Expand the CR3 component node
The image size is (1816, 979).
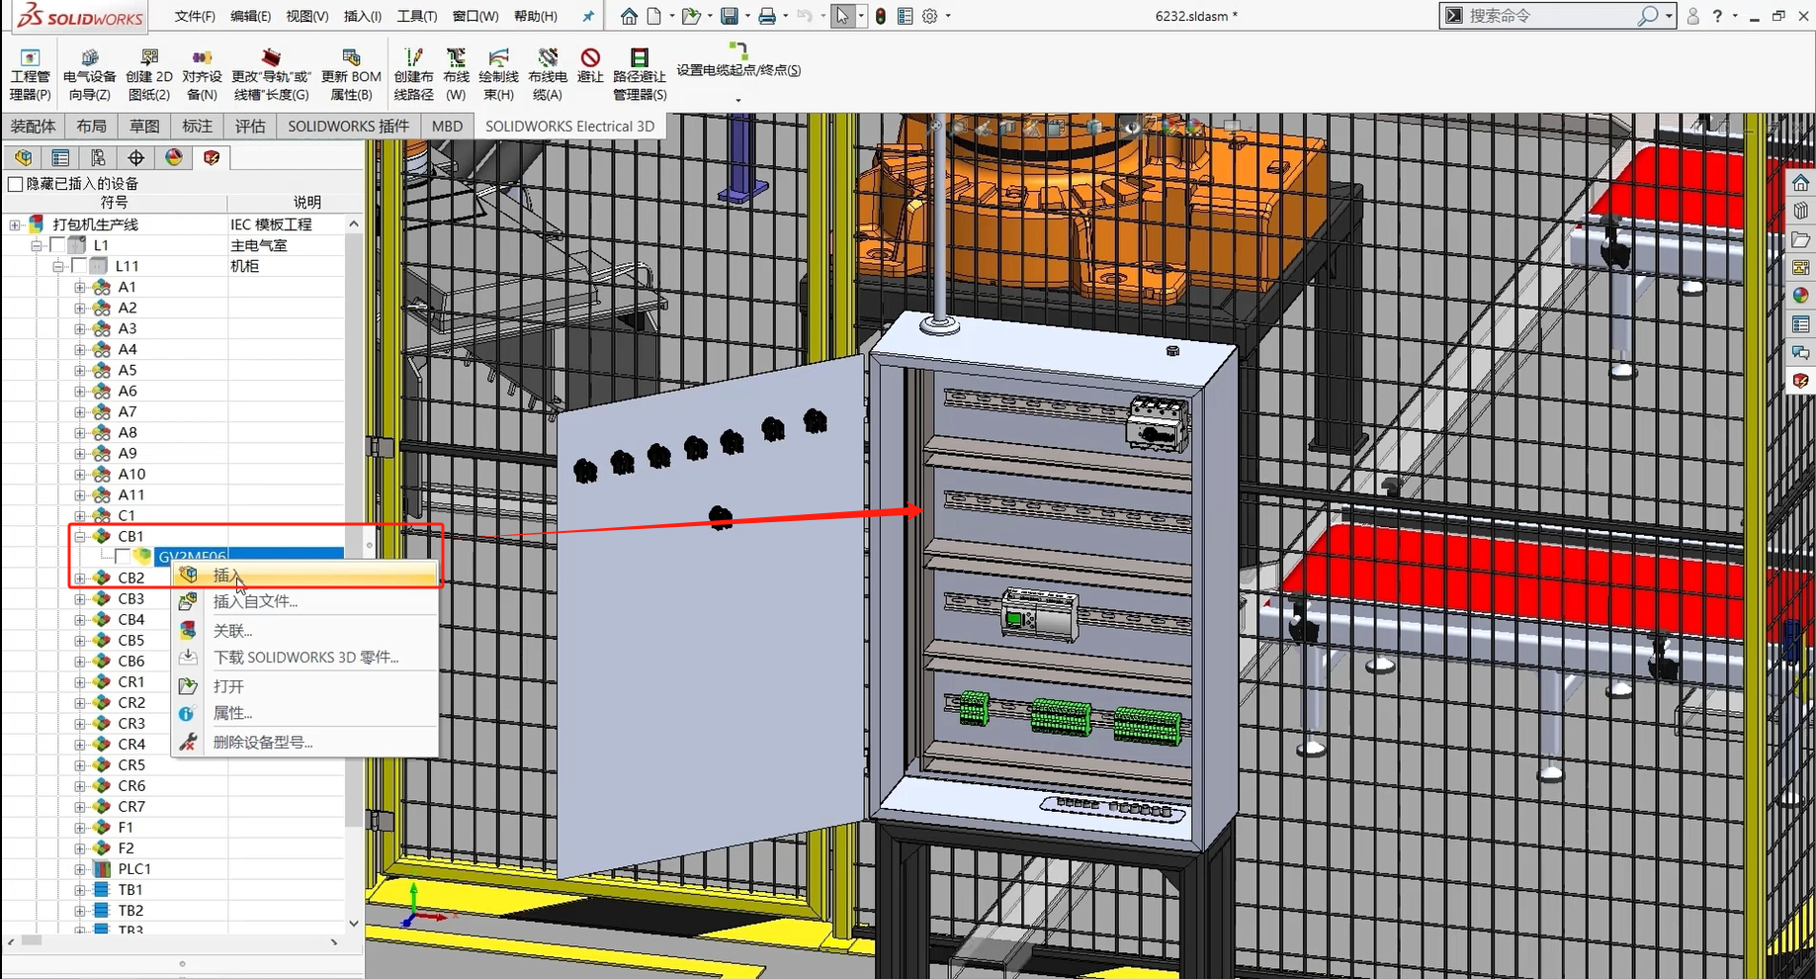(x=80, y=724)
